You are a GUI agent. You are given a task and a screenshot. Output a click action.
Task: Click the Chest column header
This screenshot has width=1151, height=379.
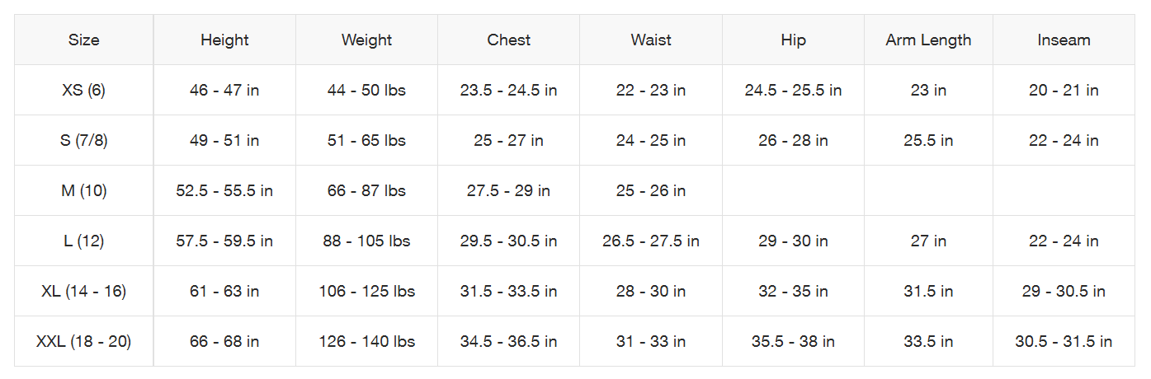(x=509, y=40)
